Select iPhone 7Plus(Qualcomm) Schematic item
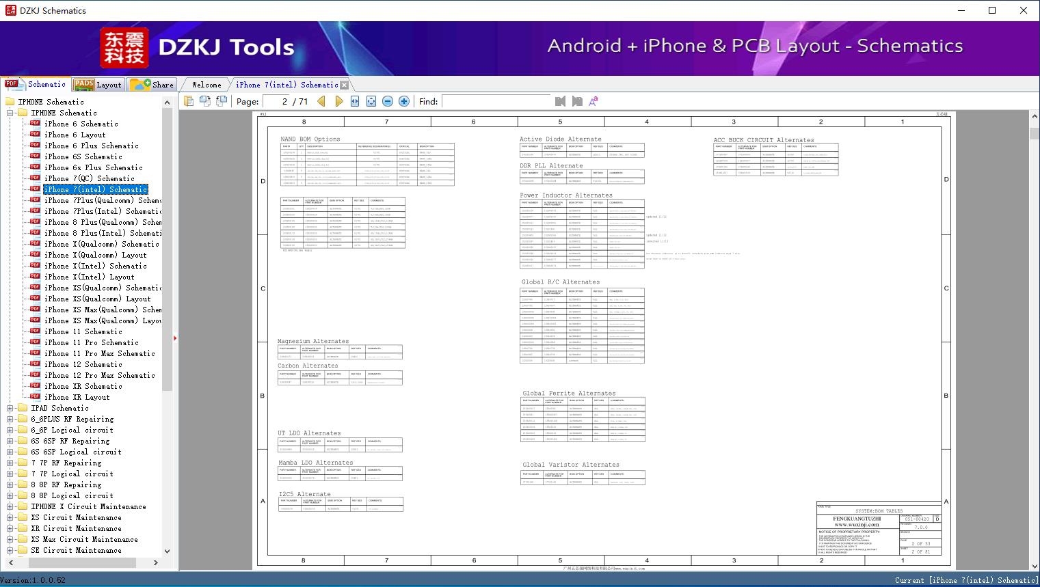The image size is (1040, 587). 103,200
